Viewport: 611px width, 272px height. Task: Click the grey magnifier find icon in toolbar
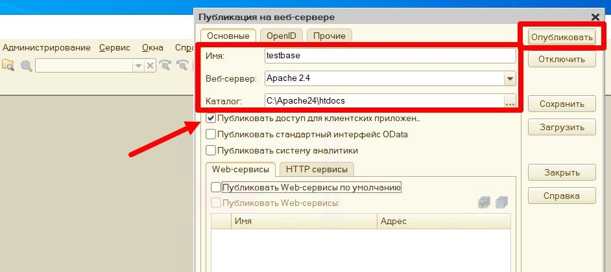26,66
